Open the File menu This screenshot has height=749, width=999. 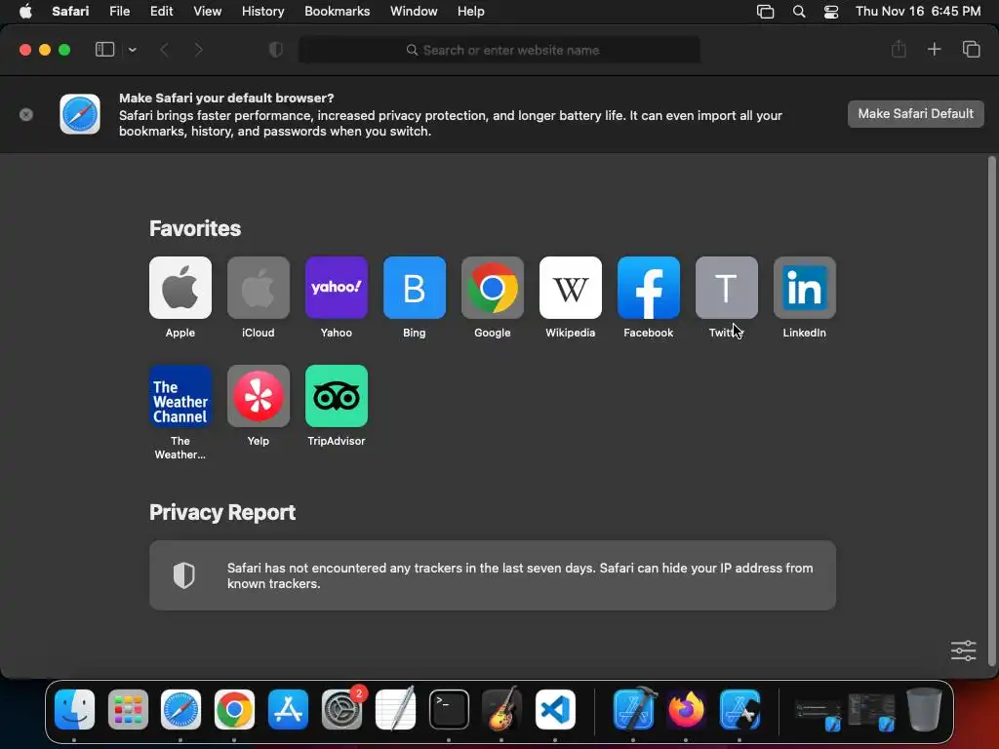pyautogui.click(x=120, y=11)
